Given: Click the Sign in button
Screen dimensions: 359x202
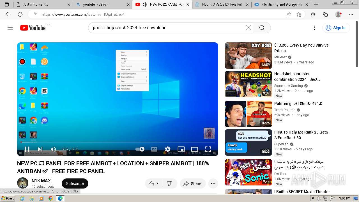Looking at the screenshot, I should pos(336,27).
